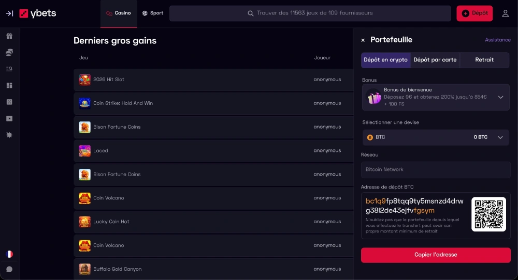Viewport: 518px width, 280px height.
Task: Open the coins stack sidebar icon
Action: tap(9, 52)
